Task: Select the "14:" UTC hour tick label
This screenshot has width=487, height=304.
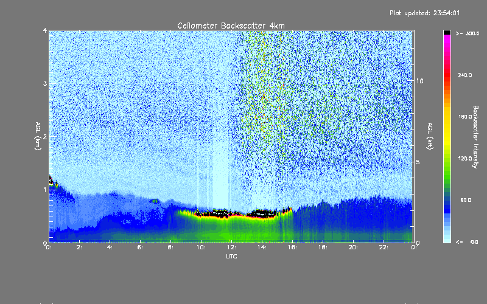Action: pos(262,247)
